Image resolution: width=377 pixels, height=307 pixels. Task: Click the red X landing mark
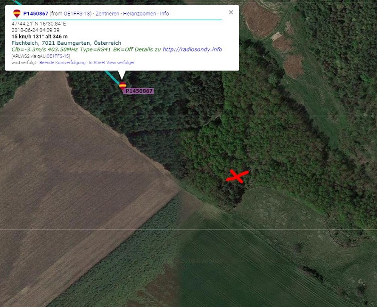coord(238,176)
